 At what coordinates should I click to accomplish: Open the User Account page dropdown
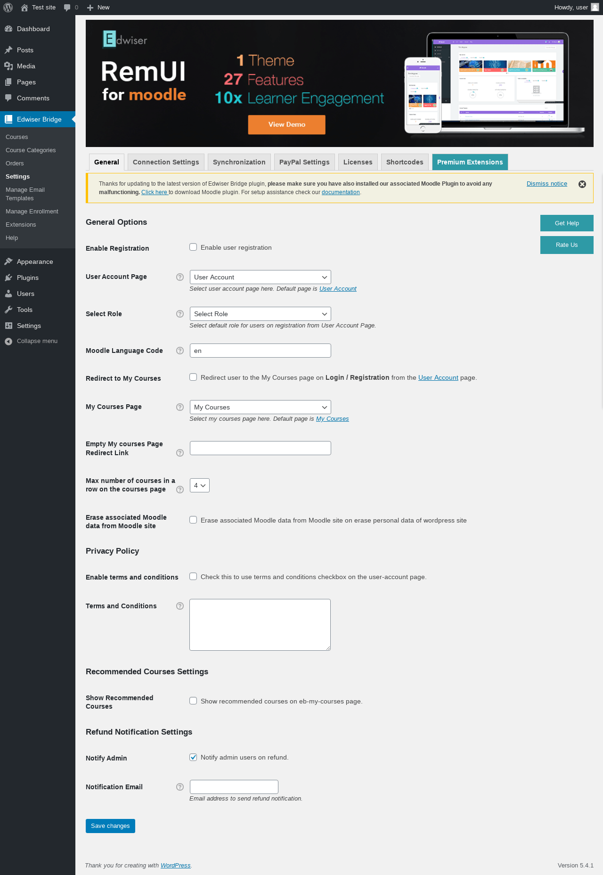coord(261,277)
